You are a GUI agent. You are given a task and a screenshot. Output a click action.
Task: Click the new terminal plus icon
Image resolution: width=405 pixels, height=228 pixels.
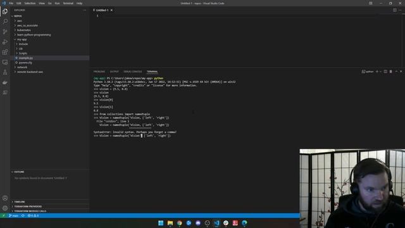coord(377,72)
